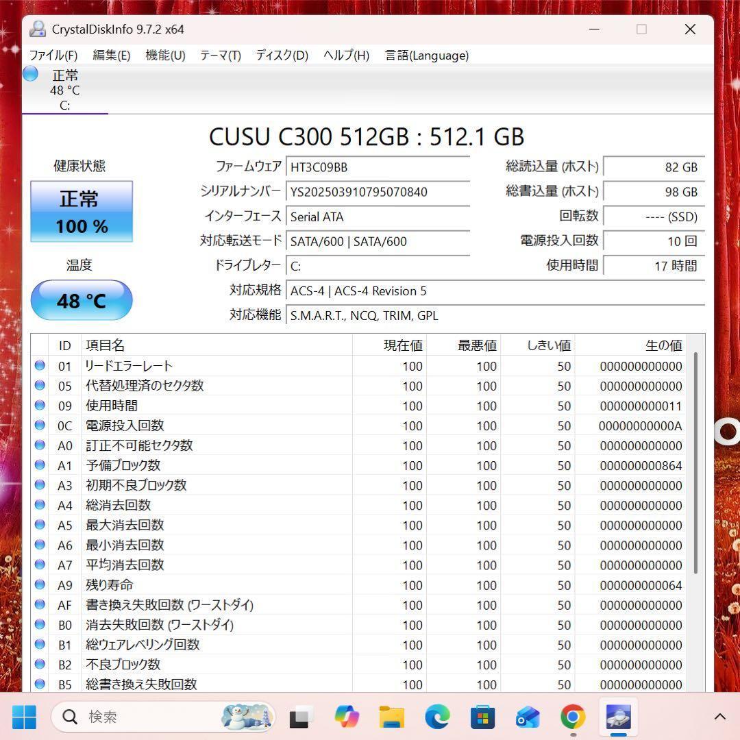Select the C: drive tab showing 正常 48 °C

tap(65, 89)
